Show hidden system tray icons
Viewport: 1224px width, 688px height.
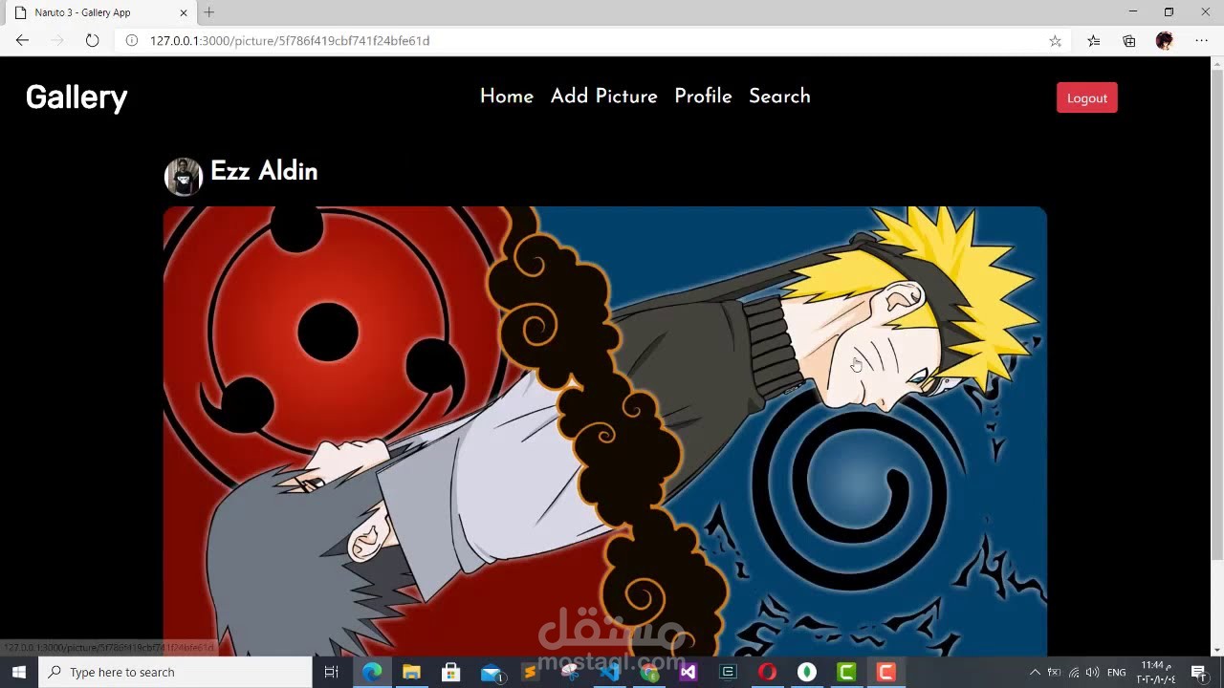[x=1035, y=672]
